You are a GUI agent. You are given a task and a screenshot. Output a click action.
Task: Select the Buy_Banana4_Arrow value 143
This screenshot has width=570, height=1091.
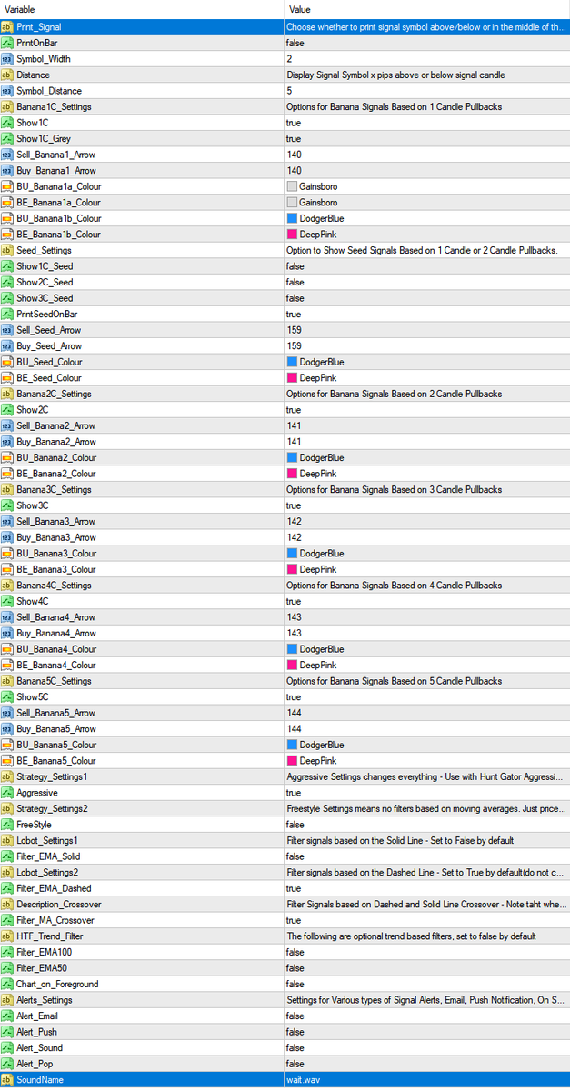295,633
